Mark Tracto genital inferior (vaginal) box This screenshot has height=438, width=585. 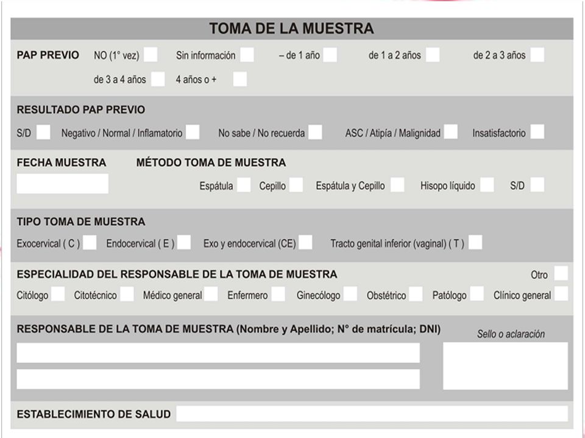pos(475,243)
